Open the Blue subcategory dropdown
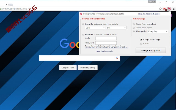Viewport: 176px width, 110px height. click(x=116, y=28)
